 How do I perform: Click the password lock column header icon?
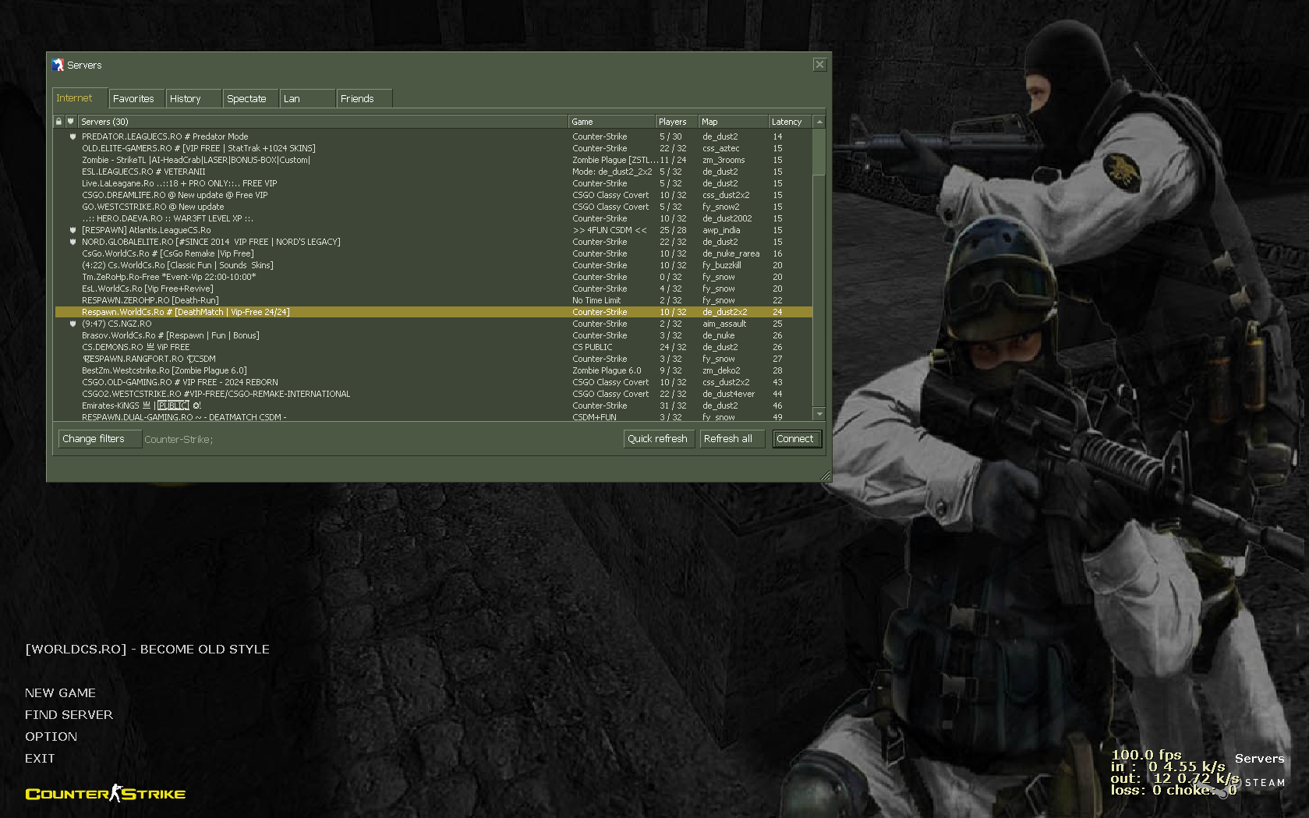click(x=58, y=122)
